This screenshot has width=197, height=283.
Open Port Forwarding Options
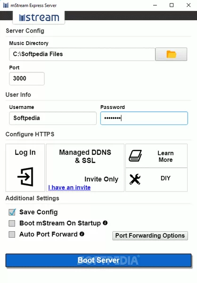tap(150, 236)
